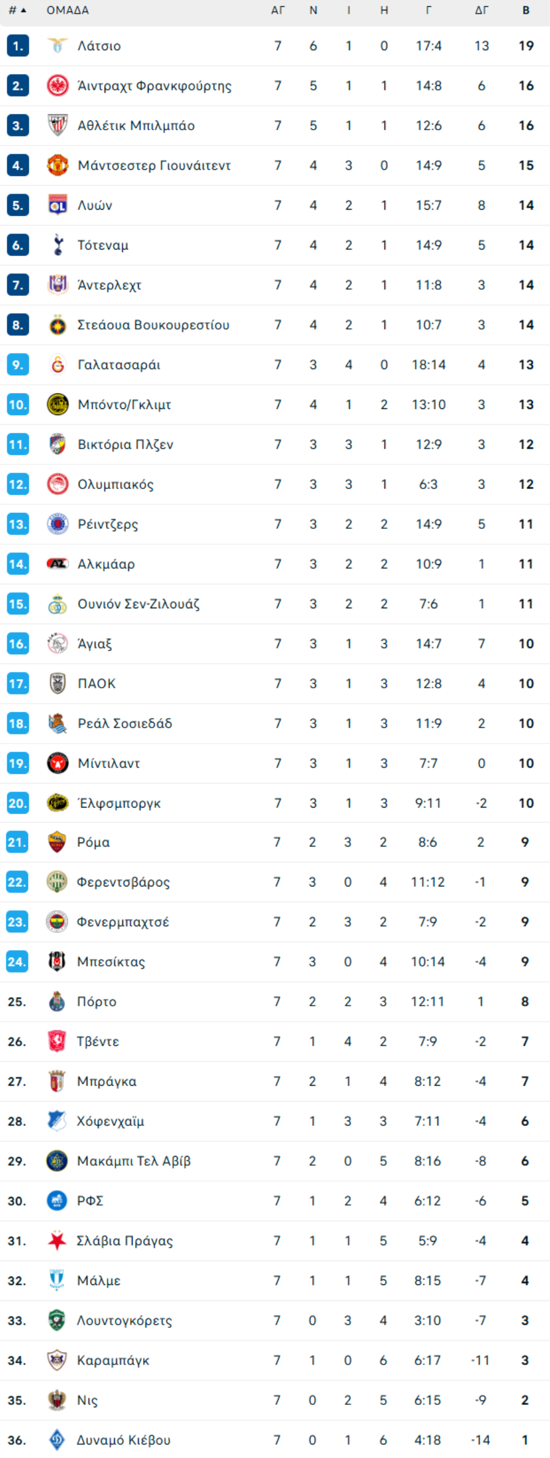Open the Ρόμα team page link
The height and width of the screenshot is (1458, 550).
94,842
